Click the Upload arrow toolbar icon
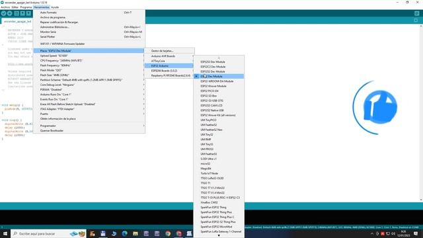 [x=9, y=13]
